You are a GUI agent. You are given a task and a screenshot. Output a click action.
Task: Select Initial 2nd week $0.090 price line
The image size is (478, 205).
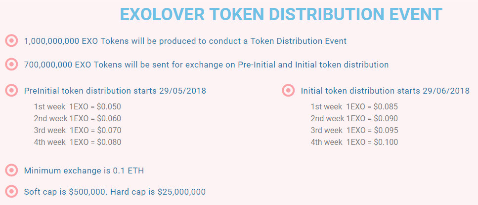tap(354, 118)
